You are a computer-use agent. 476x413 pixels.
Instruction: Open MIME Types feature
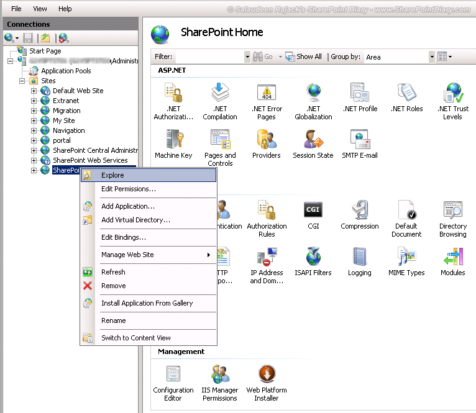pos(406,261)
